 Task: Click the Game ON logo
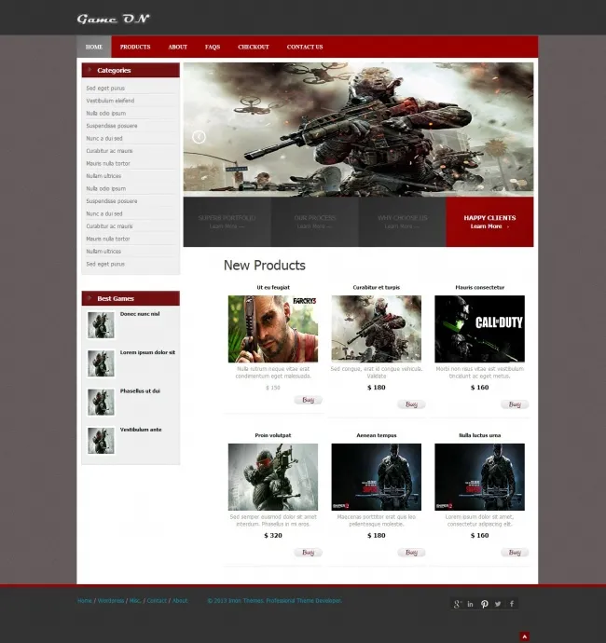pos(113,19)
